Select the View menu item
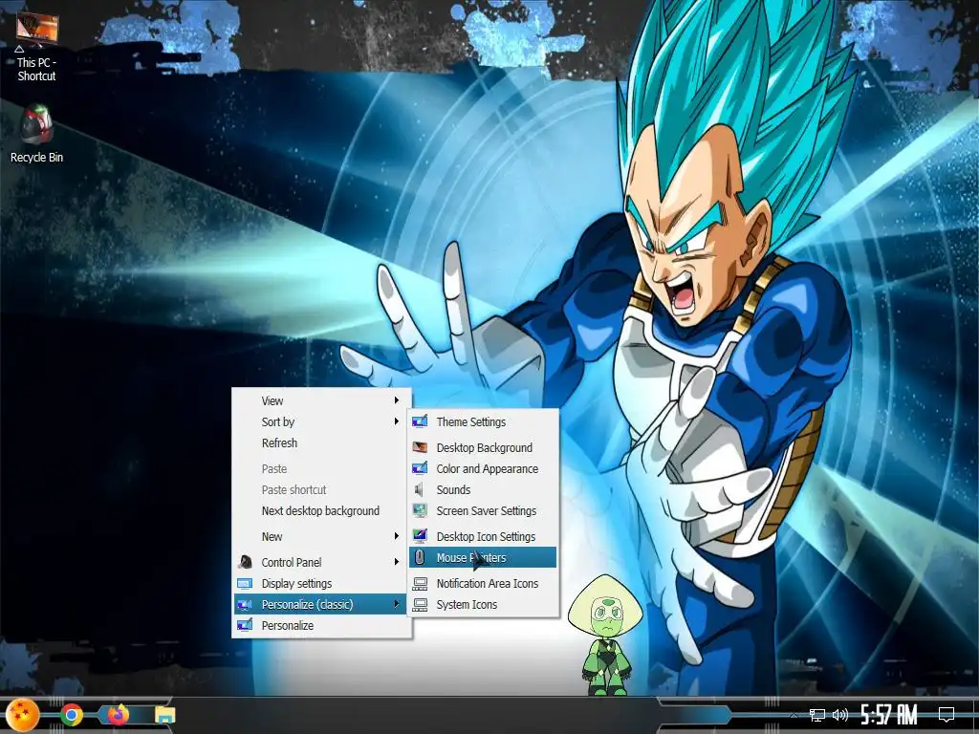 point(321,400)
